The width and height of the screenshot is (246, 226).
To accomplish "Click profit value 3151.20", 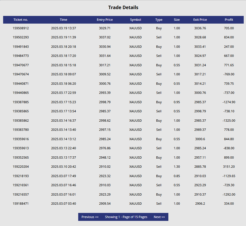I will 229,167.
